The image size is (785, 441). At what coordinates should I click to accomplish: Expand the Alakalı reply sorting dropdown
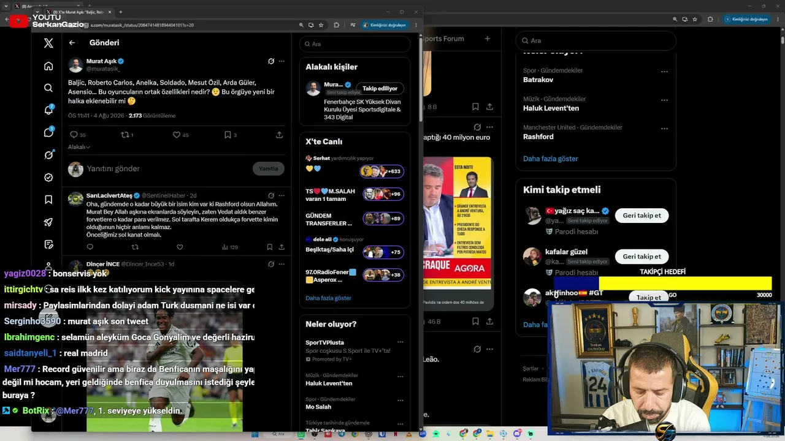[x=79, y=147]
